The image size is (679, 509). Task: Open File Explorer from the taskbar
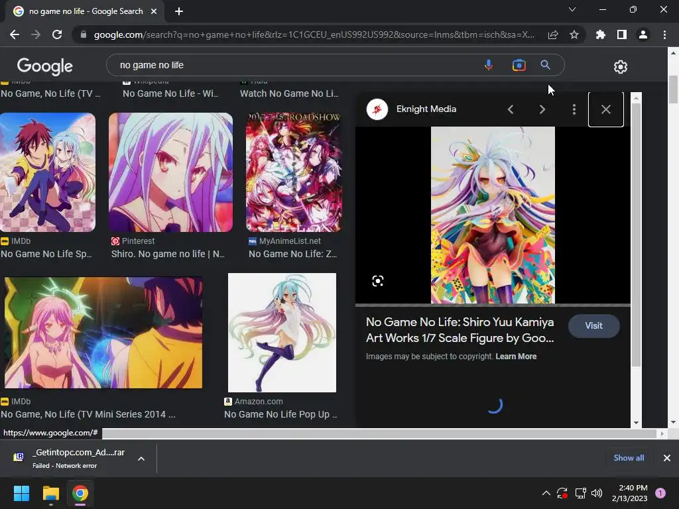[x=50, y=493]
